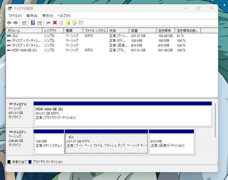Open the ヘルプ menu
This screenshot has width=228, height=180.
point(64,16)
